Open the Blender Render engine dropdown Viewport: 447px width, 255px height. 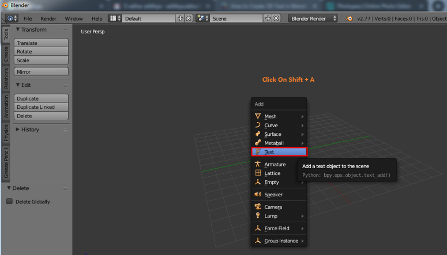pyautogui.click(x=313, y=18)
